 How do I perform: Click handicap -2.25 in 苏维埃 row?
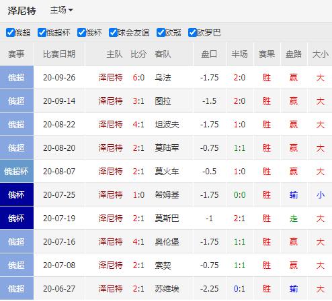click(x=209, y=289)
